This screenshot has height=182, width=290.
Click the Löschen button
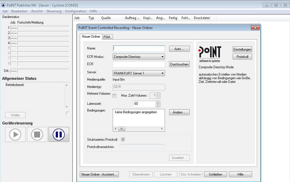[166, 174]
